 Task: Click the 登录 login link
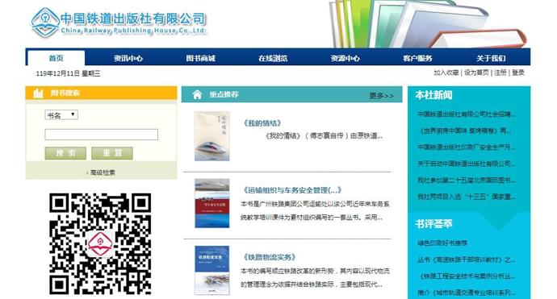click(518, 73)
